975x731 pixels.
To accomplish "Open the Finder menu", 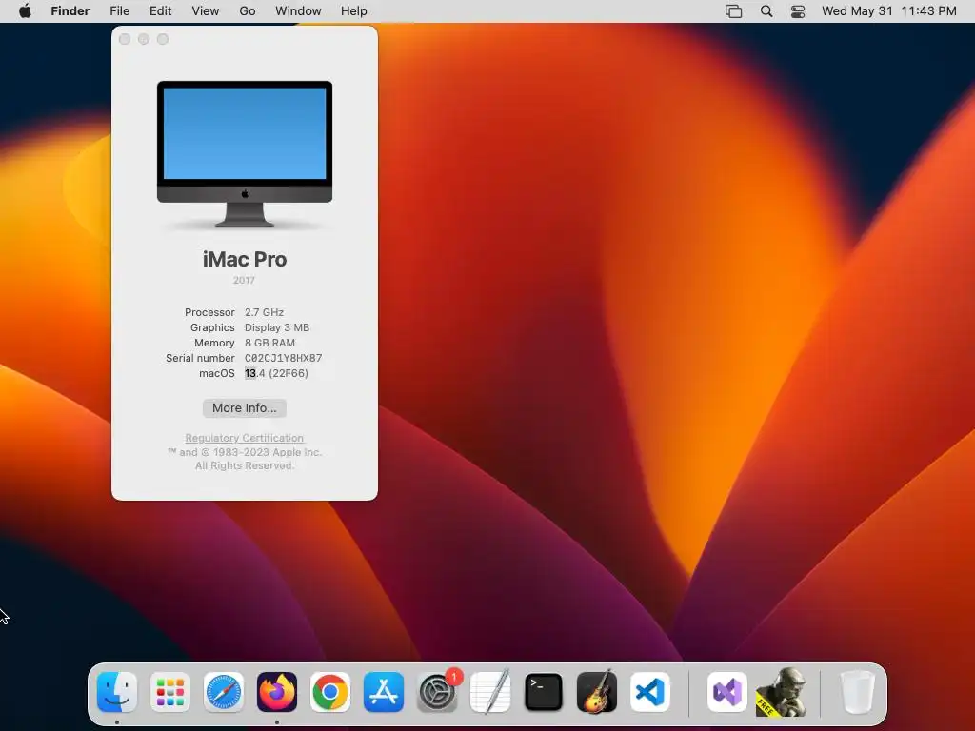I will 70,11.
